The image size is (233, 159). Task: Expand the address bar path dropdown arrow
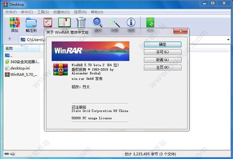pos(228,40)
